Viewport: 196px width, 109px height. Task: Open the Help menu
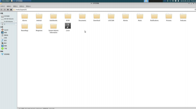point(28,6)
